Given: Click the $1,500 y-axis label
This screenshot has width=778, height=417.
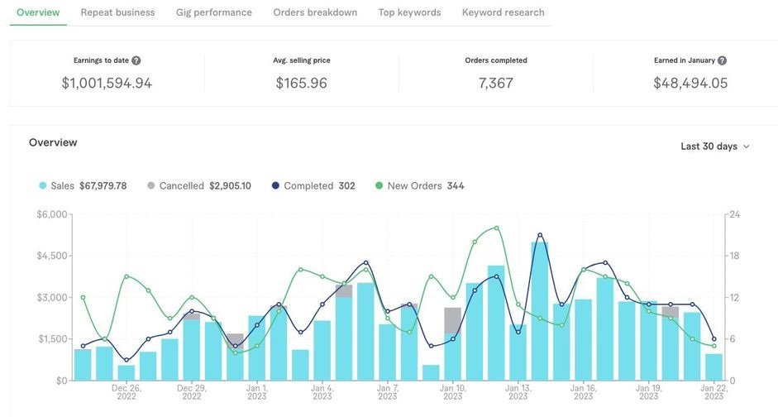Looking at the screenshot, I should [51, 339].
